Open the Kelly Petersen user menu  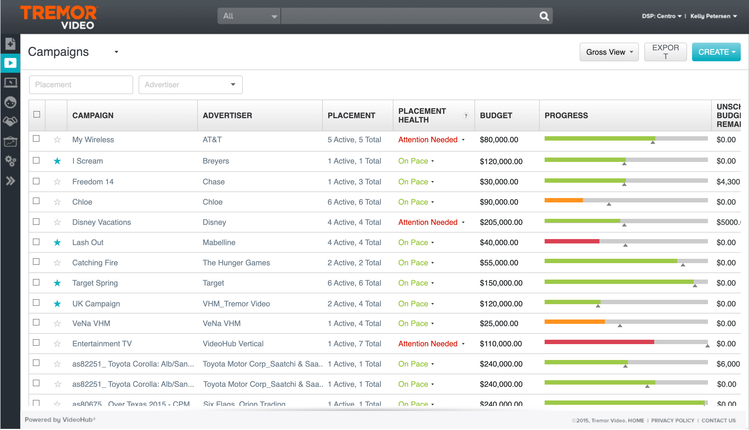click(x=713, y=16)
